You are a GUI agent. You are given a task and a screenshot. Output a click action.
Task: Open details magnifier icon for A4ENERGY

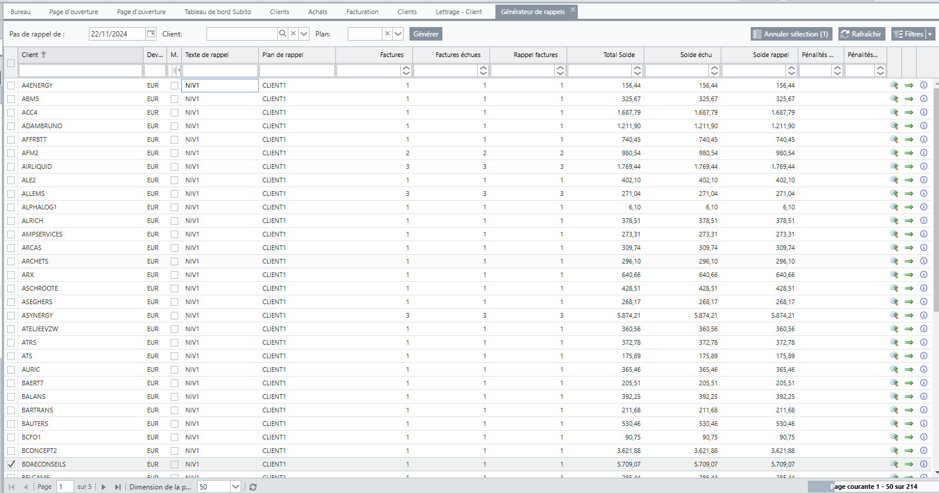click(894, 85)
